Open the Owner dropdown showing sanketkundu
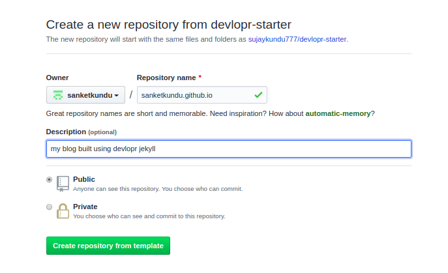This screenshot has height=273, width=448. pyautogui.click(x=85, y=95)
